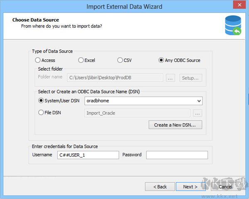This screenshot has width=249, height=199.
Task: Browse for folder with the ellipsis button beside Folder name
Action: (x=171, y=78)
